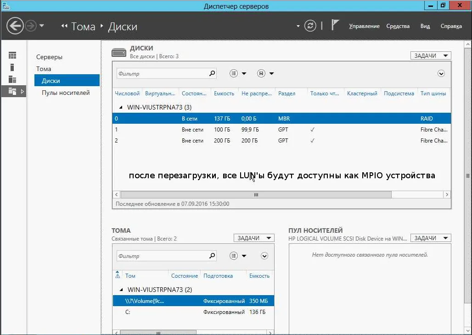Open notifications flag icon
The height and width of the screenshot is (335, 472).
coord(335,25)
